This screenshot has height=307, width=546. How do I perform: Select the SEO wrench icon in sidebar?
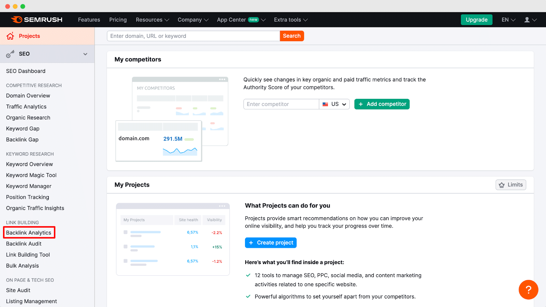[x=10, y=53]
